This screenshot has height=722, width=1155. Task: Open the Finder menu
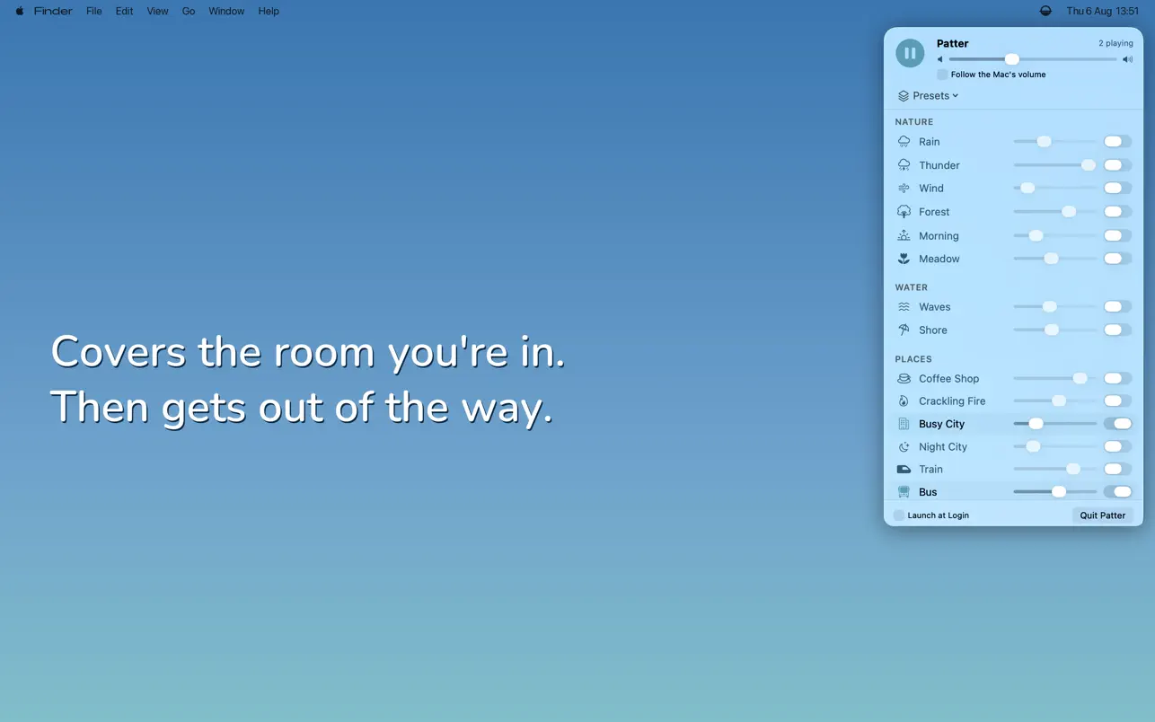53,11
